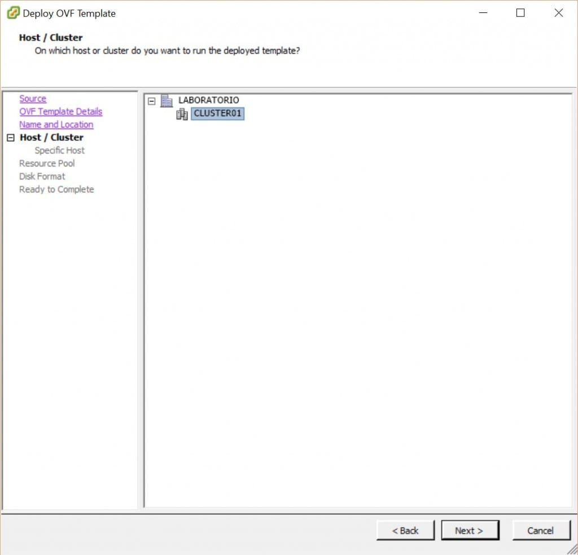Maximize the Deploy OVF Template window

tap(520, 13)
